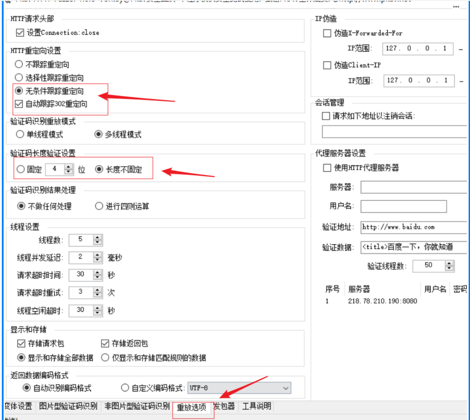The height and width of the screenshot is (420, 470).
Task: Enable 伪造X-Forwarded-For checkbox
Action: [327, 33]
